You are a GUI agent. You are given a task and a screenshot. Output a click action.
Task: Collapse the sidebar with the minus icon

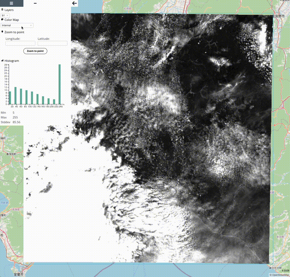[x=35, y=3]
